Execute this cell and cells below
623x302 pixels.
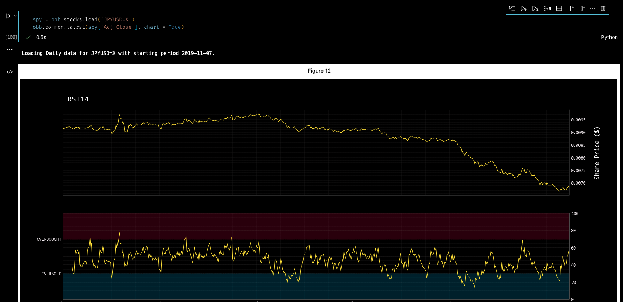coord(536,8)
